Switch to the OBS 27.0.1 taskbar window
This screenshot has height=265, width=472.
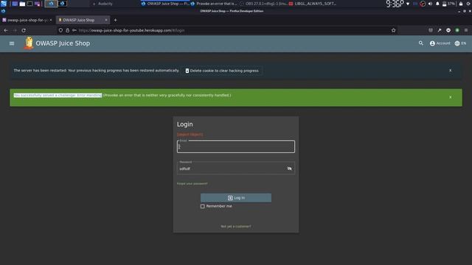(x=263, y=4)
